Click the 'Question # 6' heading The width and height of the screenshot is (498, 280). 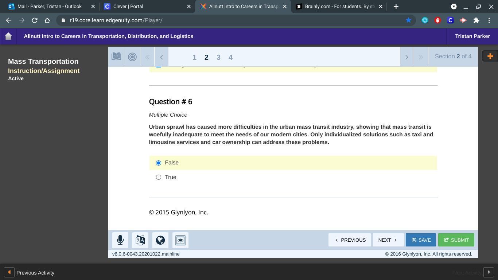click(171, 102)
